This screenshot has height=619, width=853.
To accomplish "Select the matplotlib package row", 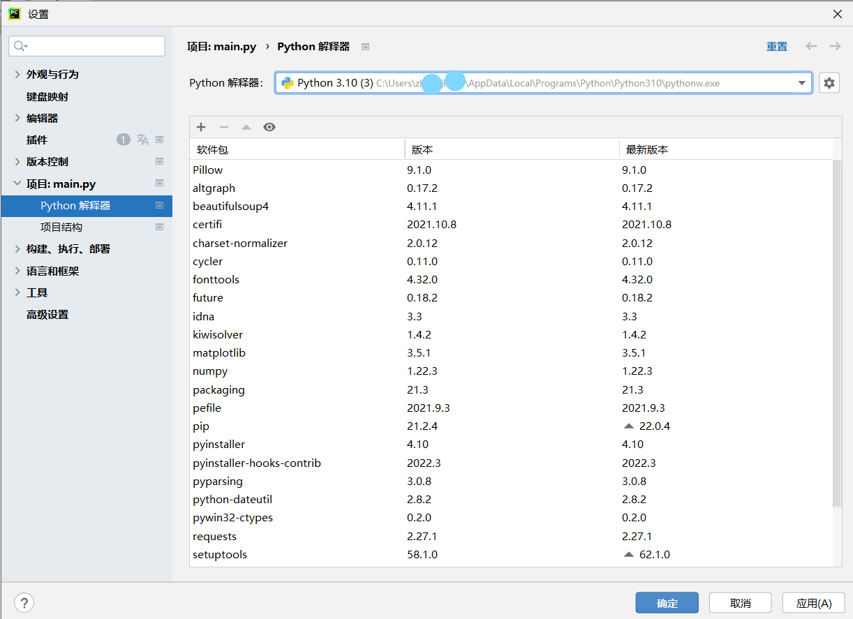I will click(511, 352).
